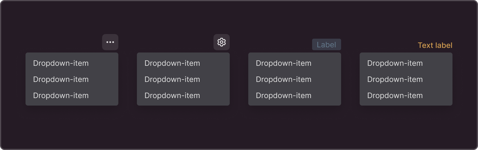Image resolution: width=478 pixels, height=150 pixels.
Task: Select bottom Dropdown-item under the ellipsis button
Action: pyautogui.click(x=72, y=95)
